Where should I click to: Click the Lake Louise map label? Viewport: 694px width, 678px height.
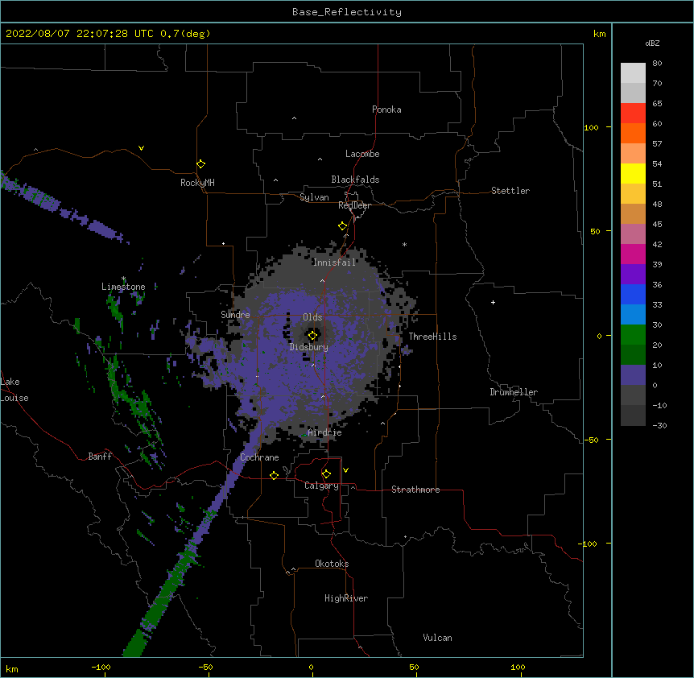coord(14,390)
